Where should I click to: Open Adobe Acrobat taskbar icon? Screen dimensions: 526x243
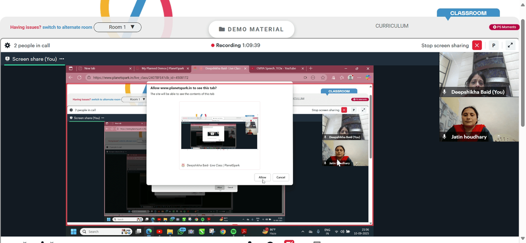245,231
